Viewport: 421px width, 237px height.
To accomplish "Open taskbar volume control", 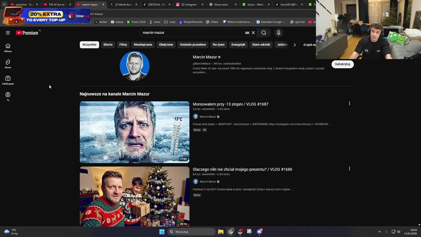I will point(398,232).
